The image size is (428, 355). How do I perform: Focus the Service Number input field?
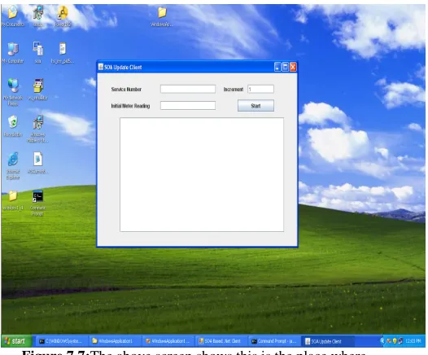tap(188, 89)
